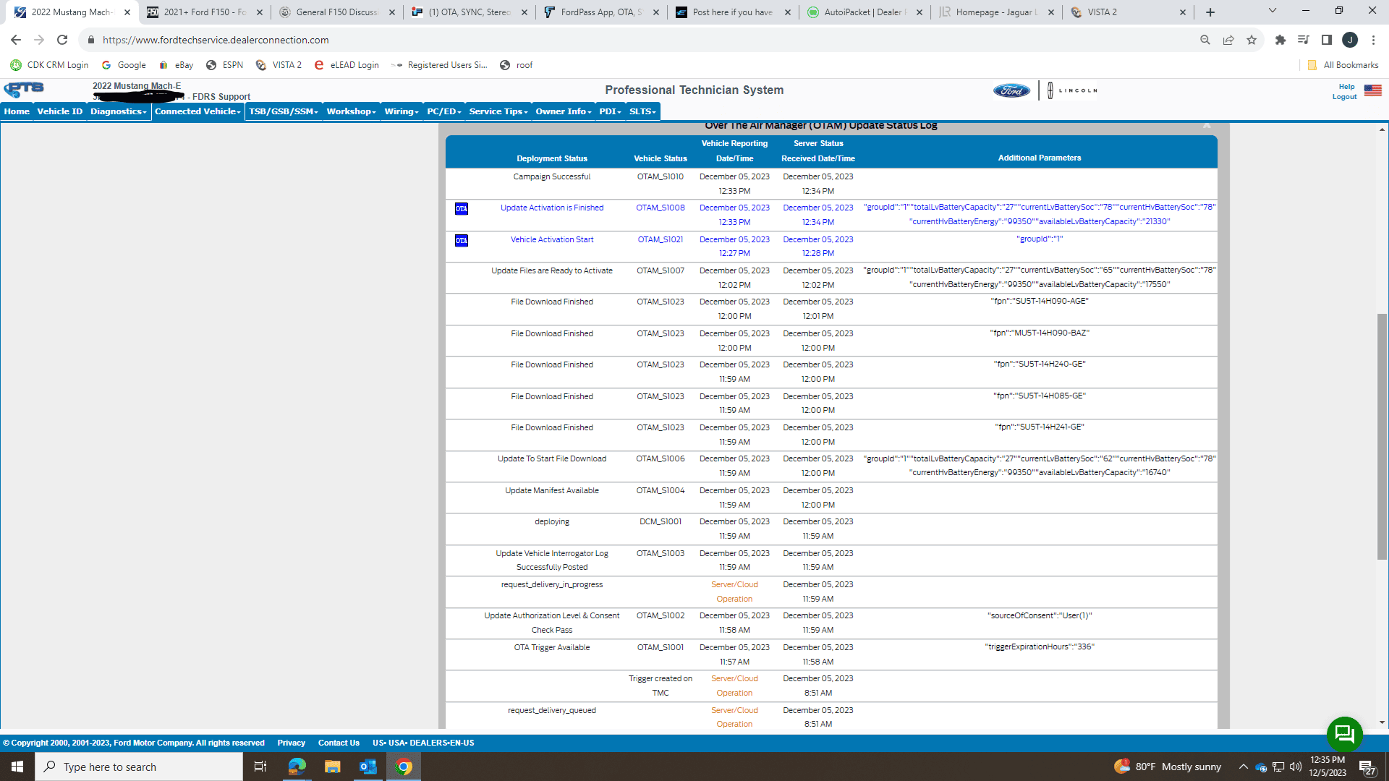Open Service Tips dropdown menu
The width and height of the screenshot is (1389, 781).
click(498, 111)
